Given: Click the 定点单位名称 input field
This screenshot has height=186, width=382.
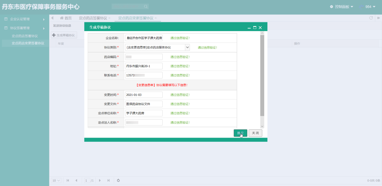Looking at the screenshot, I should point(144,113).
